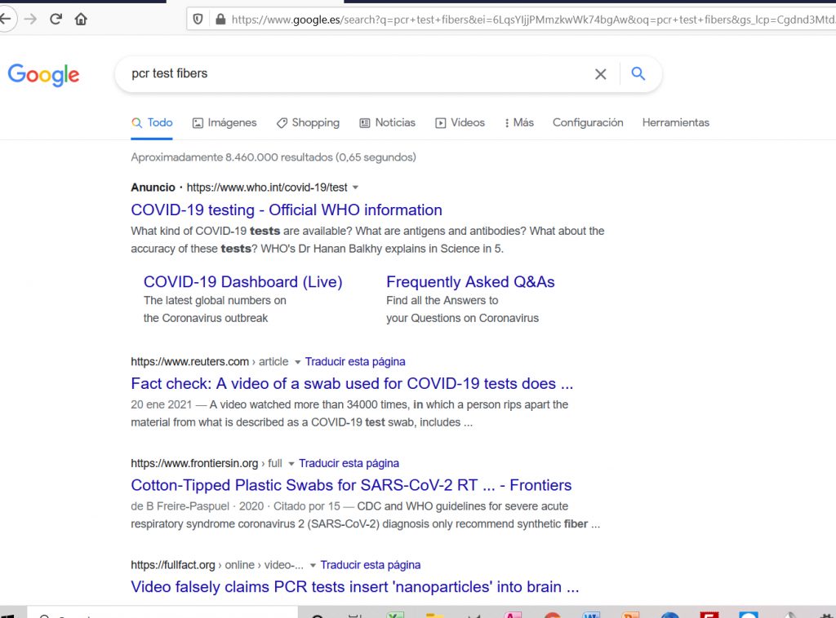Open Excel from the taskbar
This screenshot has width=836, height=618.
coord(395,613)
